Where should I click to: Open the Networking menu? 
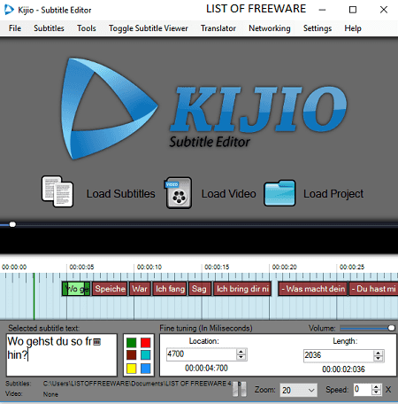(x=270, y=28)
